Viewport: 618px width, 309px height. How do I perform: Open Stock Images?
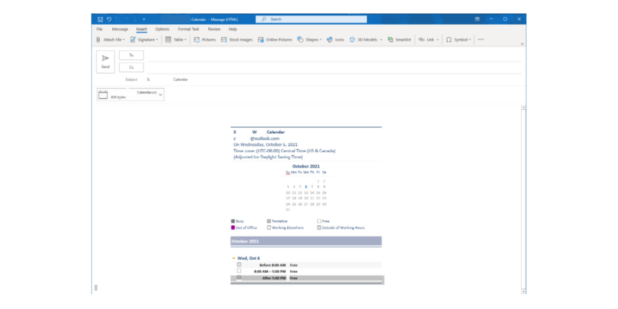click(237, 40)
